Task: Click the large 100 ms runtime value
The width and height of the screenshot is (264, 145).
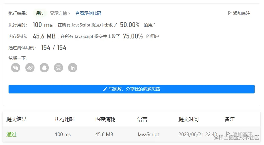Action: point(42,25)
